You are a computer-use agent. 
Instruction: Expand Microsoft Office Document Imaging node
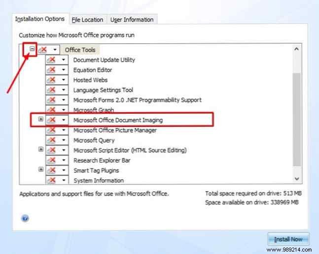41,119
